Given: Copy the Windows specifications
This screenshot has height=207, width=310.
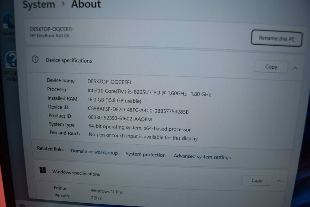Looking at the screenshot, I should (x=257, y=181).
